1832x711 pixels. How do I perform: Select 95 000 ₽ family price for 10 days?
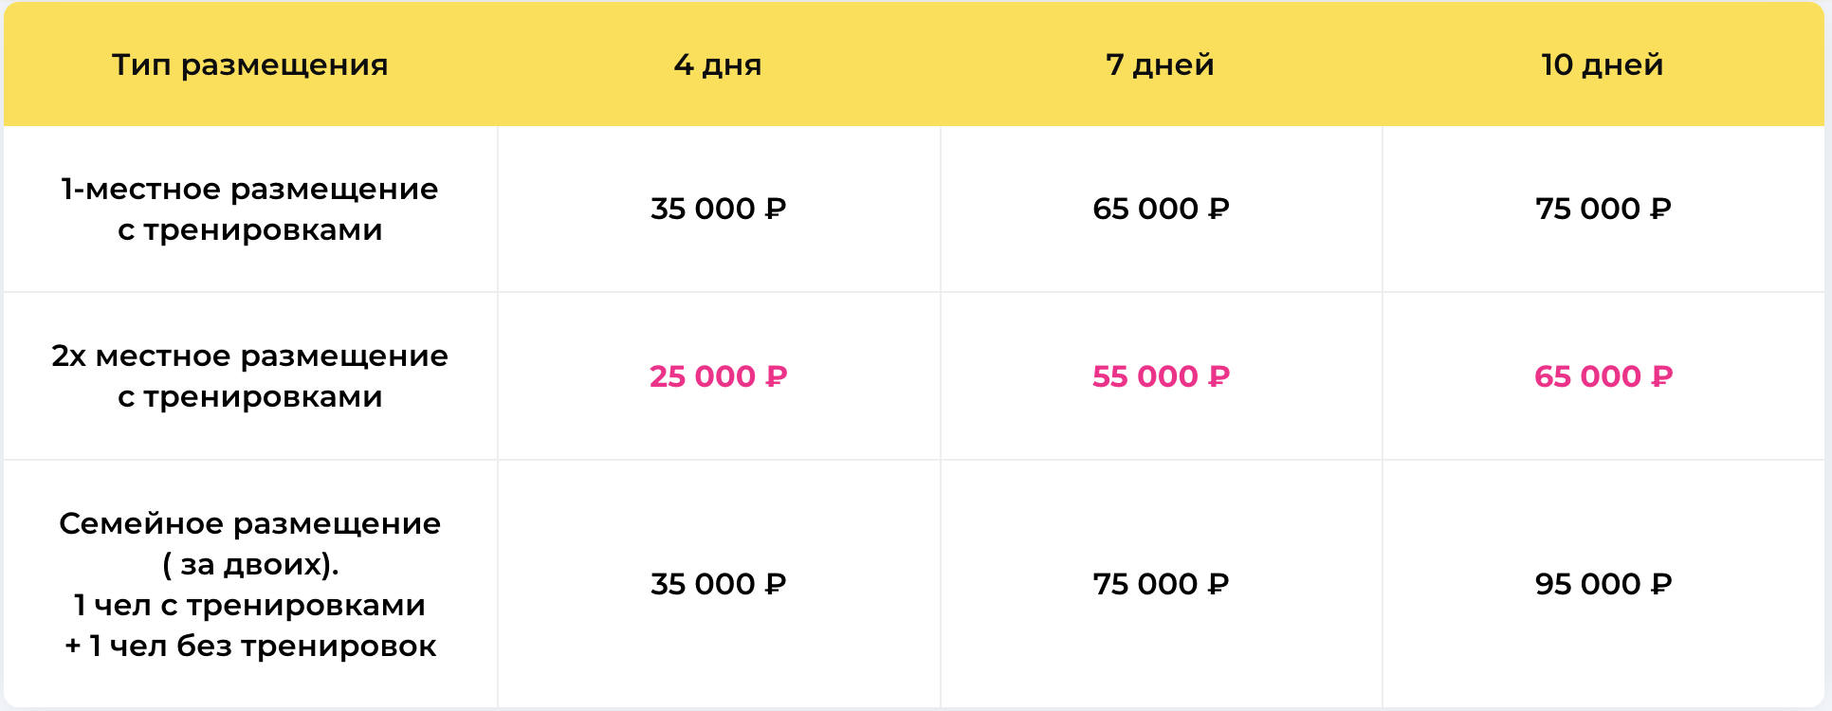pyautogui.click(x=1603, y=584)
